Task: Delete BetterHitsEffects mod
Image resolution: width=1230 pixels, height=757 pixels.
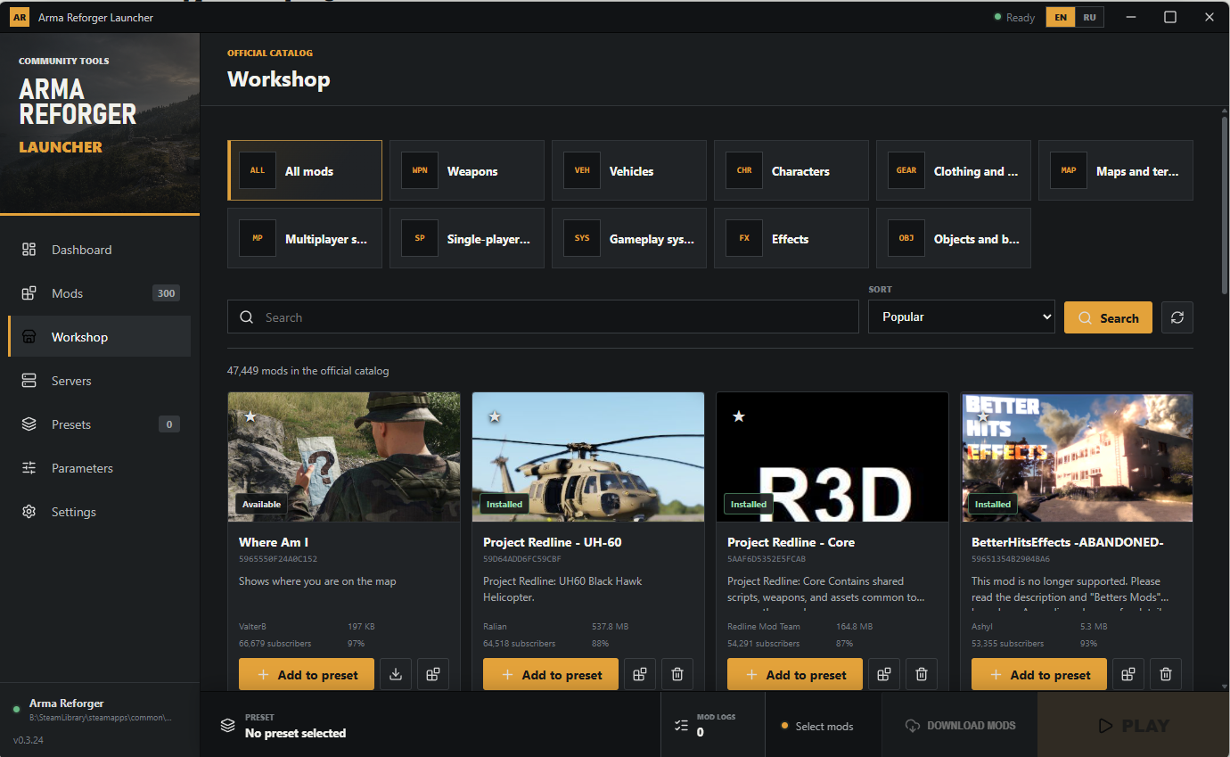Action: coord(1166,674)
